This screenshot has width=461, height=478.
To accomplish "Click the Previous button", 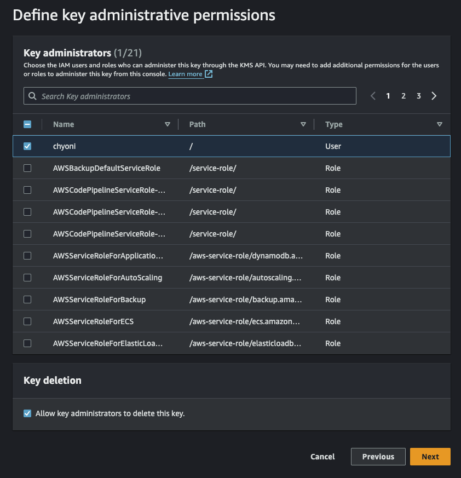I will [x=378, y=457].
